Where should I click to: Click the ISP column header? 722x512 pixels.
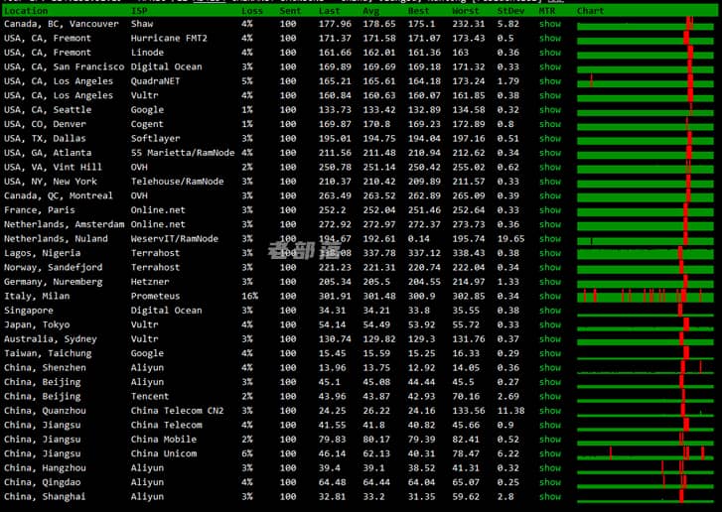139,11
